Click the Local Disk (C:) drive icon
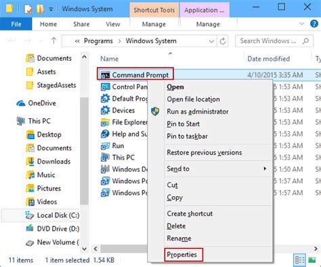Screen dimensions: 321x267 click(30, 216)
